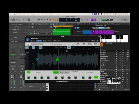Open List Editors icon at top right
Screen dimensions: 139x104
(x=120, y=20)
